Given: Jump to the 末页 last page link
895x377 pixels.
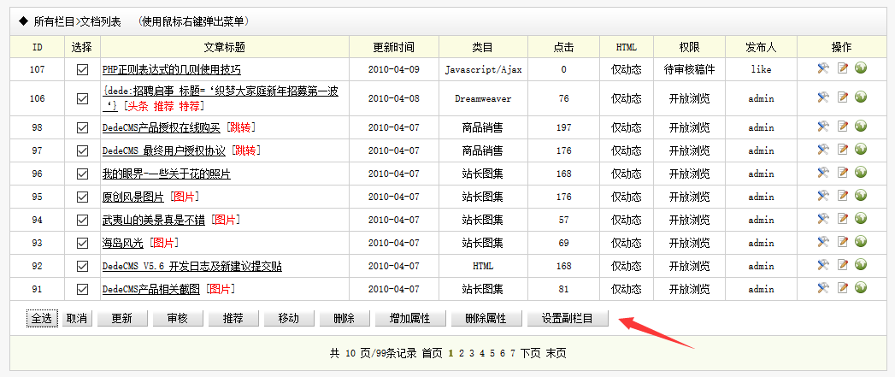Looking at the screenshot, I should [x=556, y=353].
